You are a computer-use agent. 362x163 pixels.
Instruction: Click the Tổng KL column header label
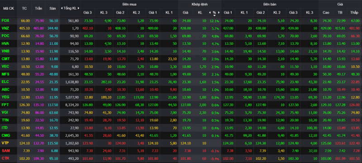point(70,8)
